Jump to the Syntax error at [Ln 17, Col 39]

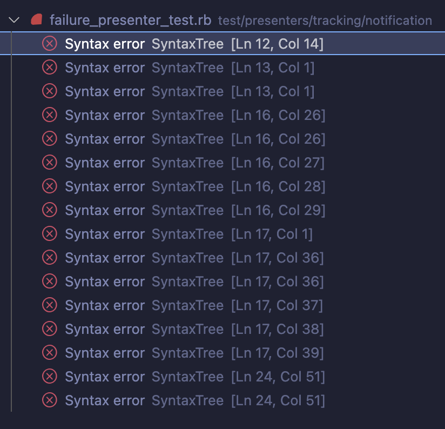[223, 353]
